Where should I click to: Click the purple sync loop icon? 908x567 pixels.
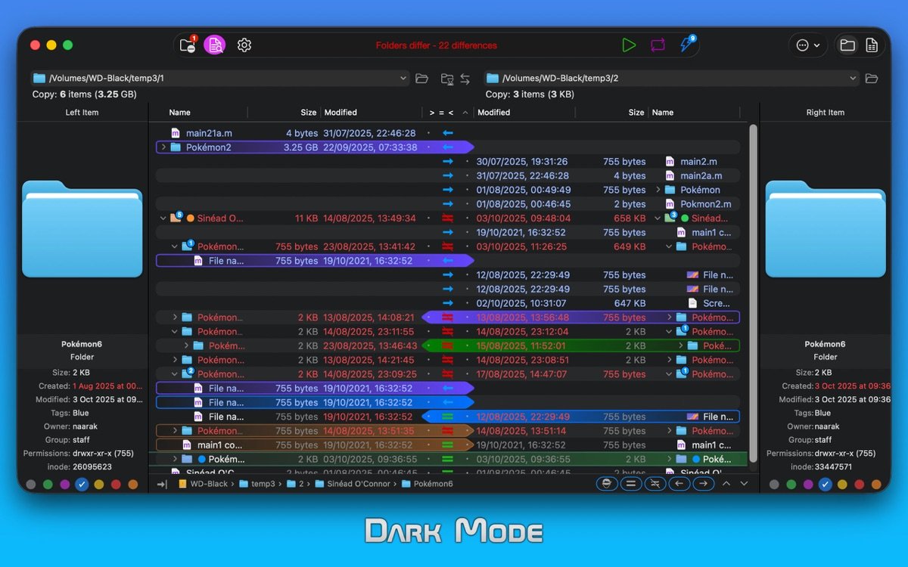[658, 45]
